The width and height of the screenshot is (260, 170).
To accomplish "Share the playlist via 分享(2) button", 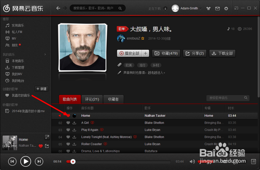I will tap(194, 53).
